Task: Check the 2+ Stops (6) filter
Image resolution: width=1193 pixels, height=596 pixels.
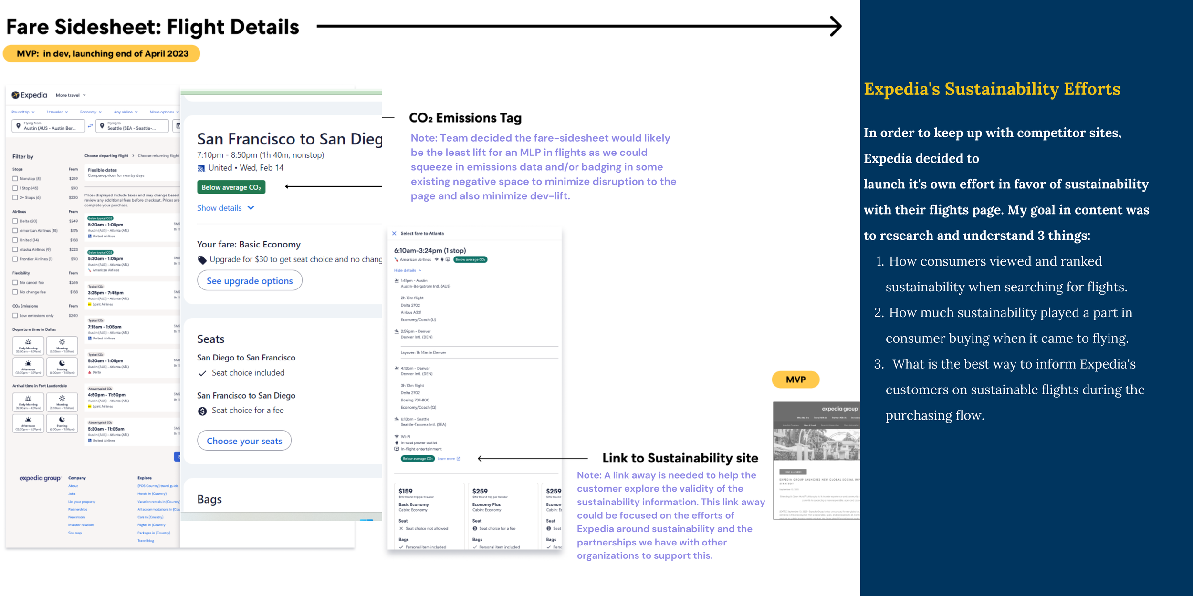Action: [x=15, y=198]
